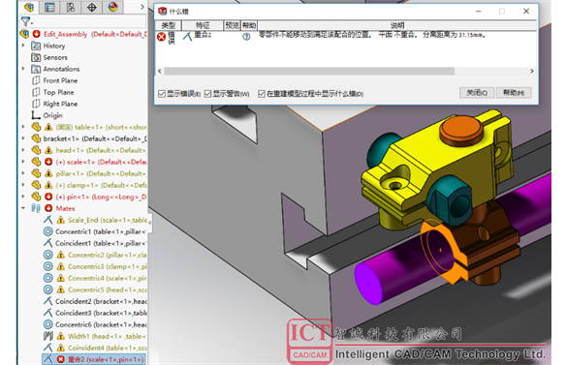Click the 特征 column header
This screenshot has height=365, width=566.
coord(203,25)
